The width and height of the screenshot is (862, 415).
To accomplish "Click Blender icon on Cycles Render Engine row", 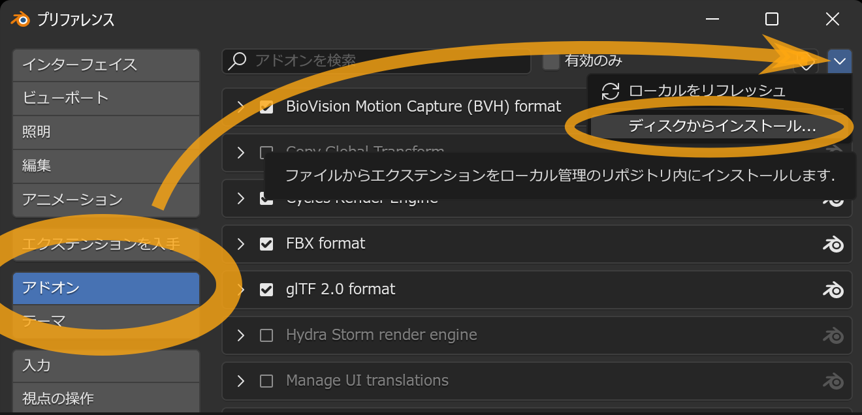I will (833, 200).
